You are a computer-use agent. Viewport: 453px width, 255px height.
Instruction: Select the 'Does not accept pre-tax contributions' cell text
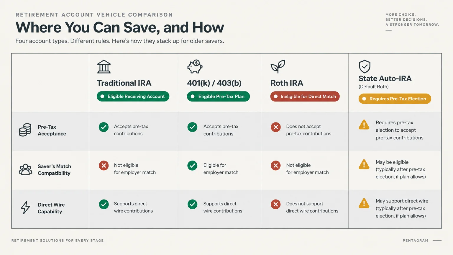308,130
